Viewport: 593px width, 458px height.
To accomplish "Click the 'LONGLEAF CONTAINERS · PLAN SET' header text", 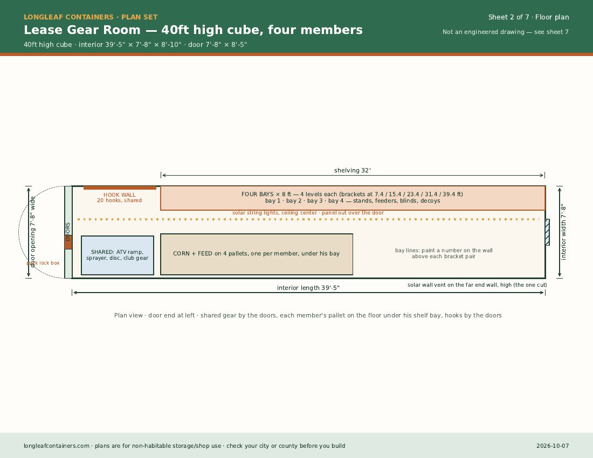I will click(91, 17).
